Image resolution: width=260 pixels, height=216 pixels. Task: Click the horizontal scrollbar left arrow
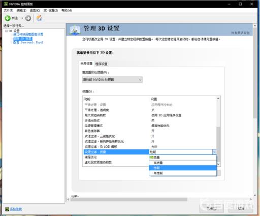tap(68, 199)
